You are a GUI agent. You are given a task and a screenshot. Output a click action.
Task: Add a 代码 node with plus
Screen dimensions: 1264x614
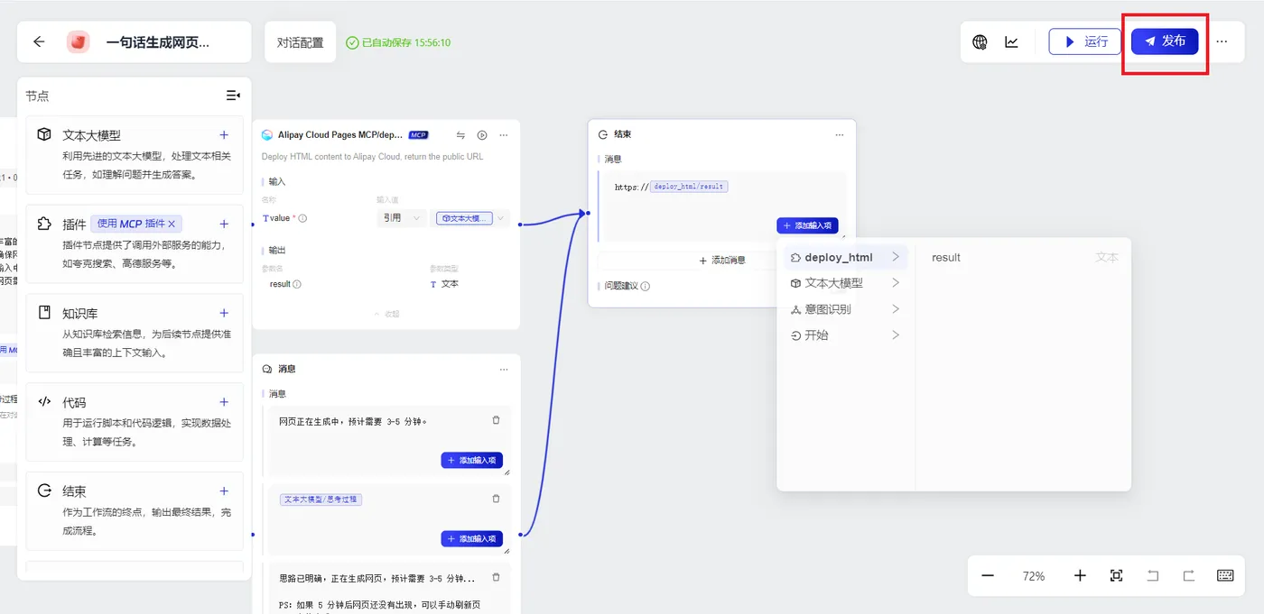(224, 402)
